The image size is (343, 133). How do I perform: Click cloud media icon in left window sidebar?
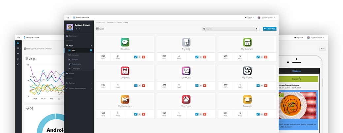(18, 53)
